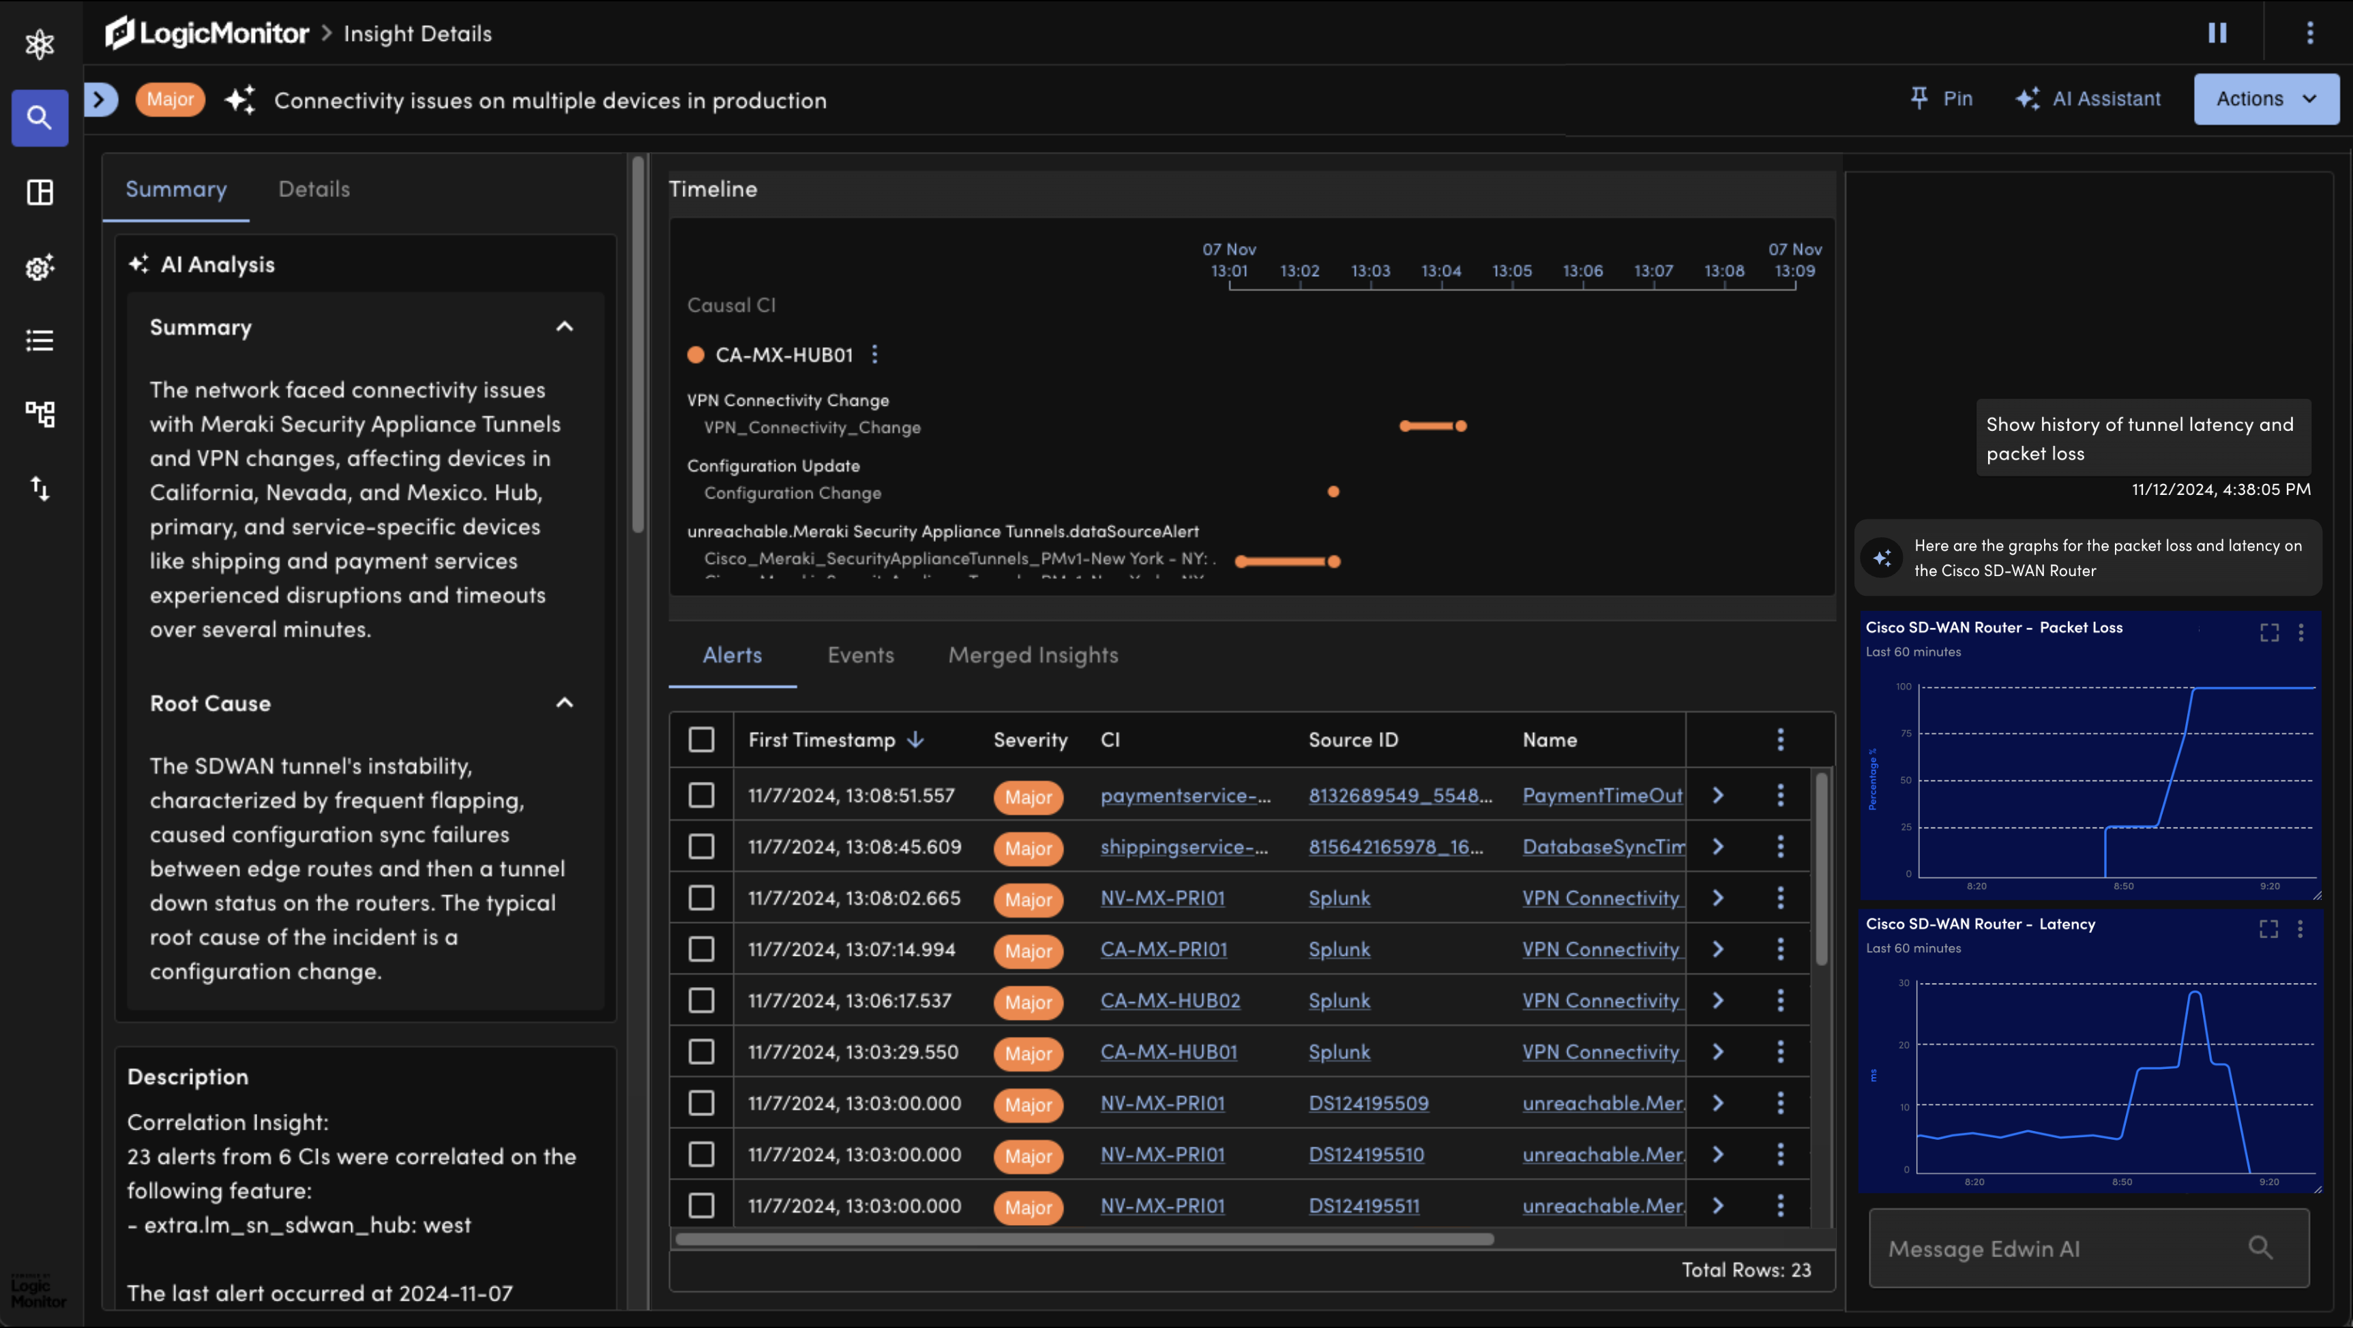Expand details arrow for 13:08:02.665 row

pyautogui.click(x=1718, y=898)
